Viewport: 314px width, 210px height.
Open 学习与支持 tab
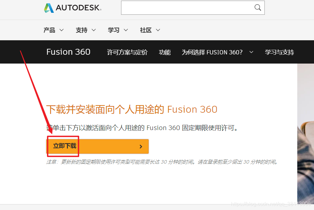(x=279, y=52)
